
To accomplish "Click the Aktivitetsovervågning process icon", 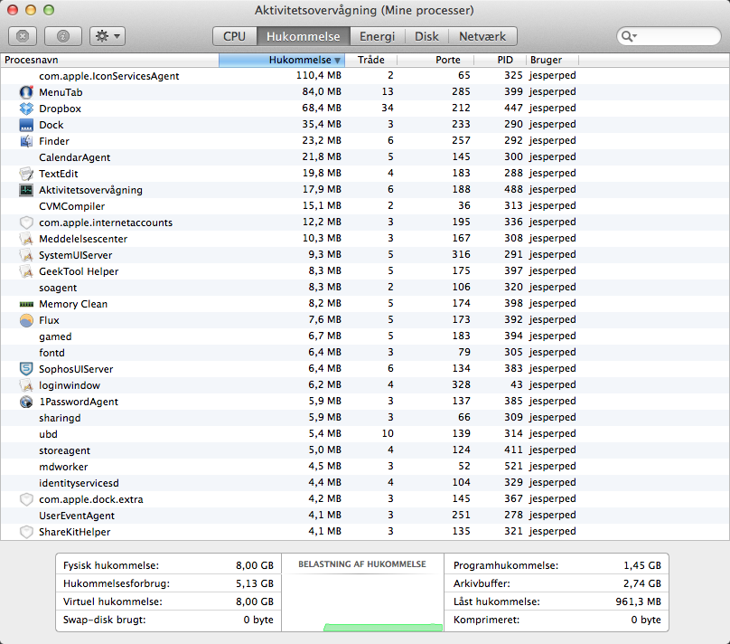I will pyautogui.click(x=26, y=190).
